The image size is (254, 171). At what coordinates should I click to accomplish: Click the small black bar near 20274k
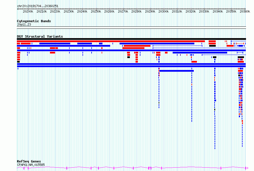pos(128,57)
